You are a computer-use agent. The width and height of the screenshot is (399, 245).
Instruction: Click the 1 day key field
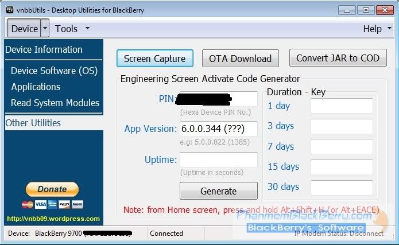[342, 106]
